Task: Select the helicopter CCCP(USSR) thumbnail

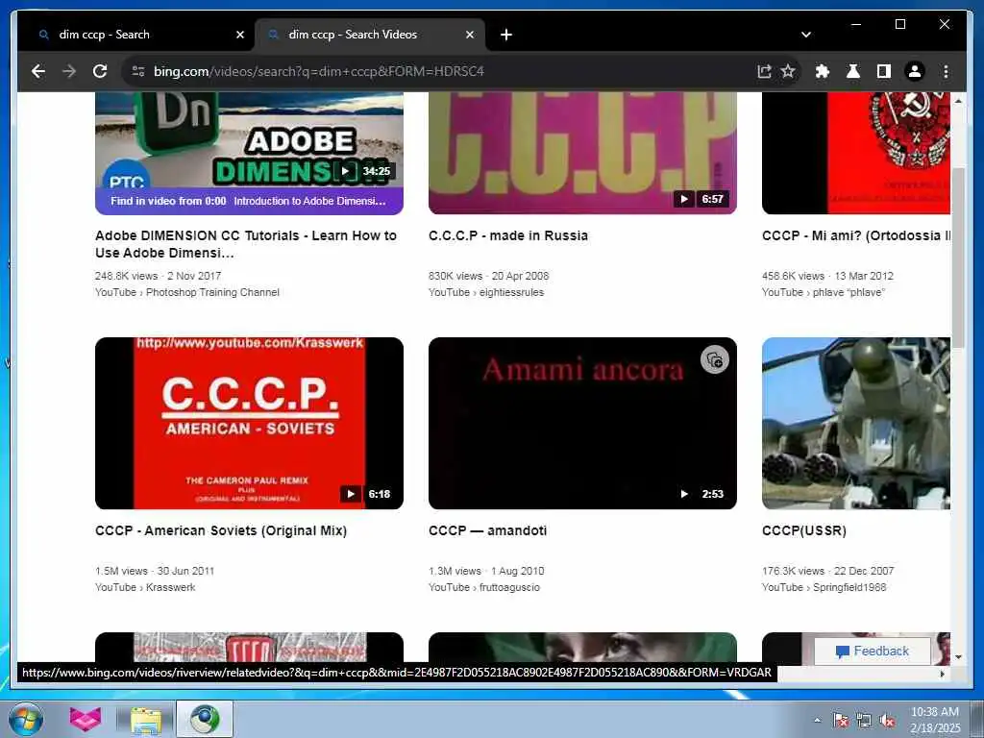Action: (856, 423)
